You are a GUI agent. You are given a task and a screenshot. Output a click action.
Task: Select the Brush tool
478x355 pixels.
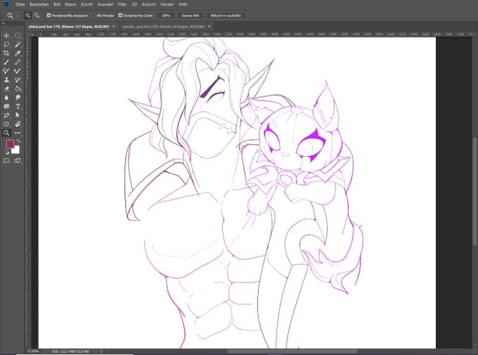click(x=6, y=63)
